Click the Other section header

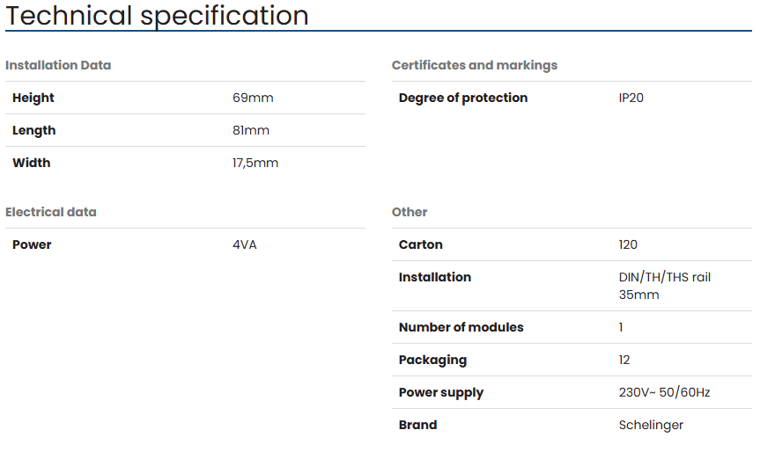410,212
